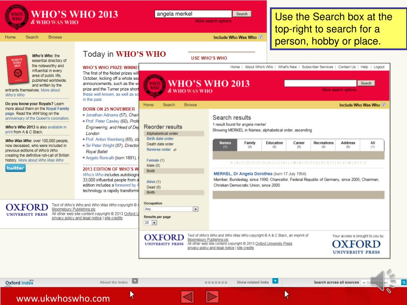
Task: Open the Jonathan Adnams birthday entry
Action: point(102,115)
